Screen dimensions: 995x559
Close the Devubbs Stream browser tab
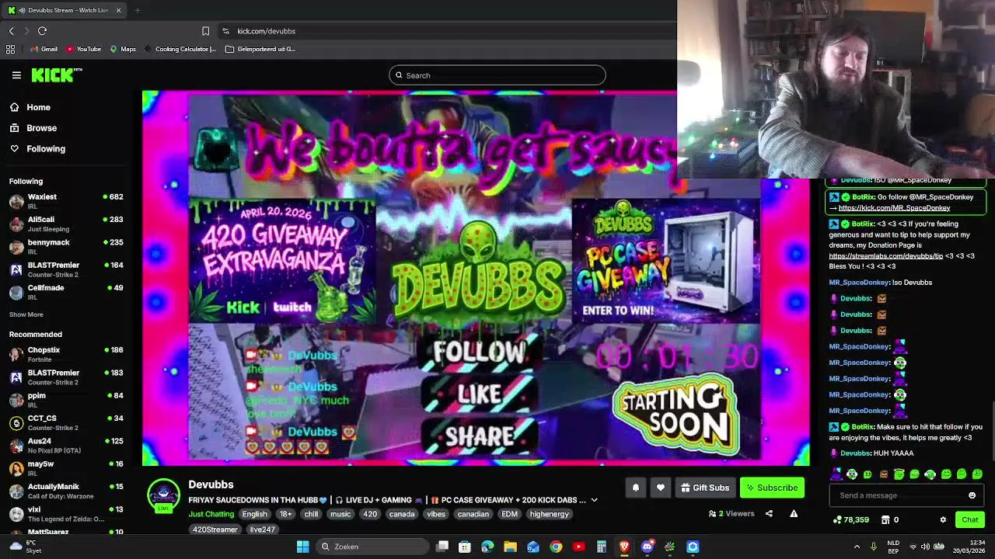pos(118,10)
